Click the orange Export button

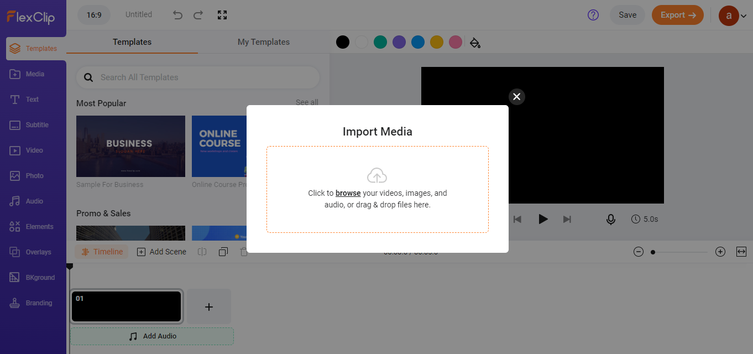(x=677, y=15)
